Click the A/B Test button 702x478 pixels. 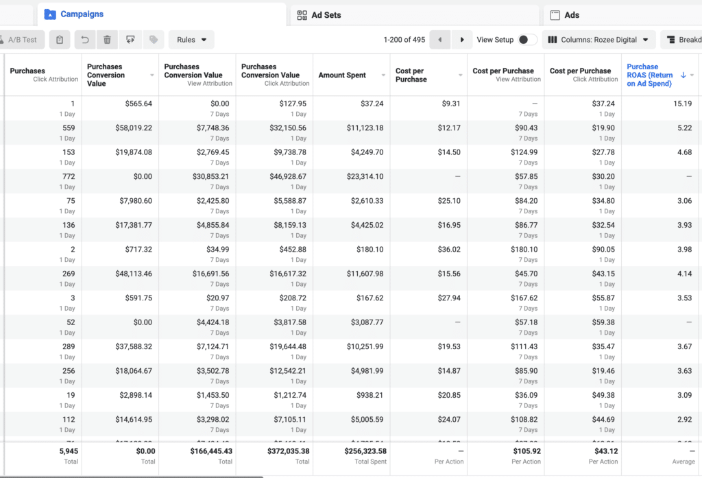[21, 40]
